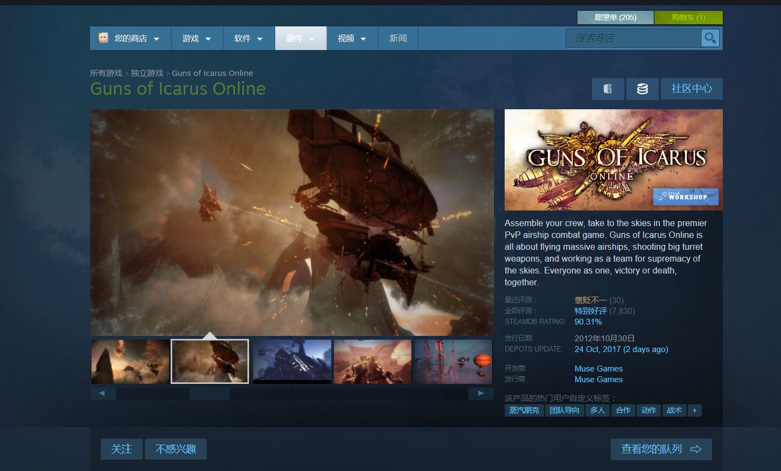Select the 合作 tag
The height and width of the screenshot is (471, 781).
(623, 410)
